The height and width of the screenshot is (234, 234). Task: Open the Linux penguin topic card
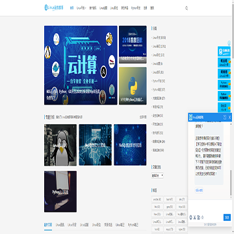pyautogui.click(x=60, y=145)
